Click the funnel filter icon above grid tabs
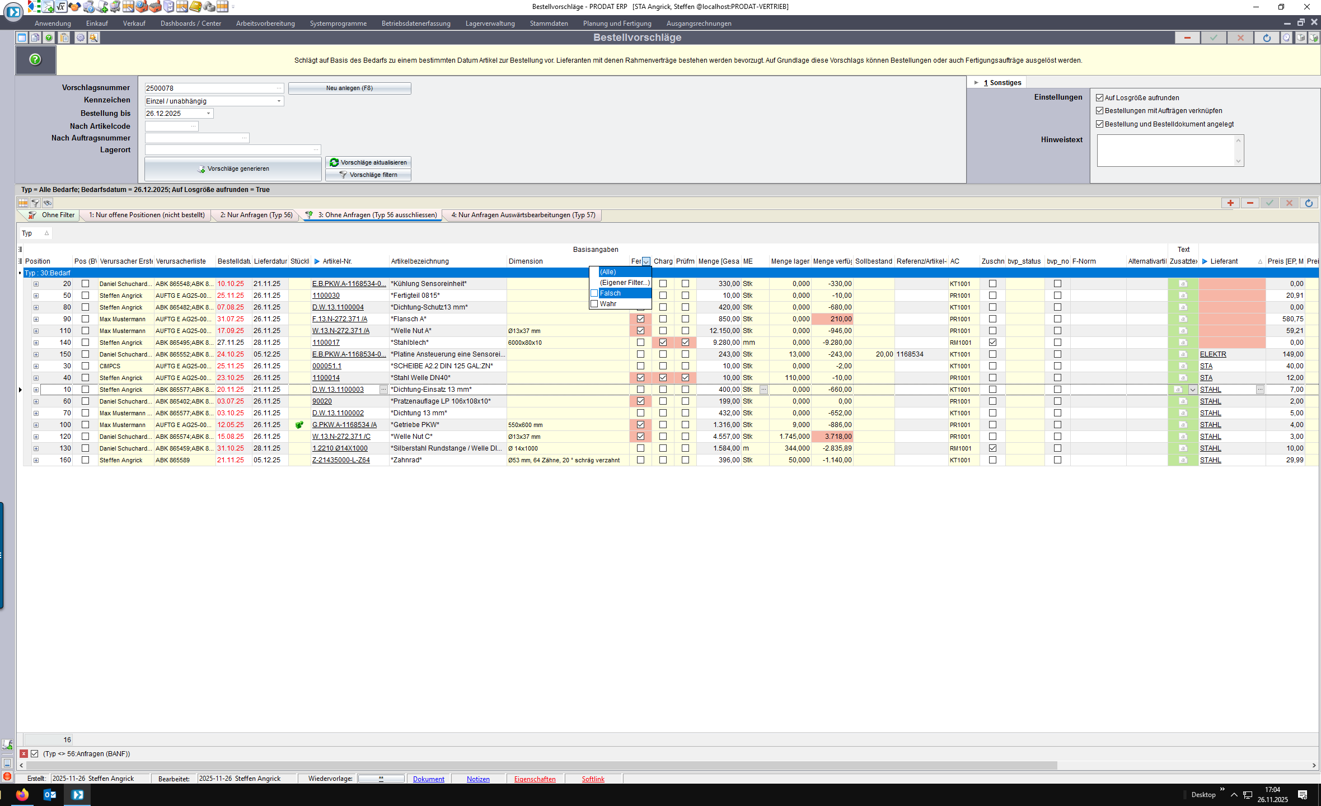 pyautogui.click(x=35, y=203)
